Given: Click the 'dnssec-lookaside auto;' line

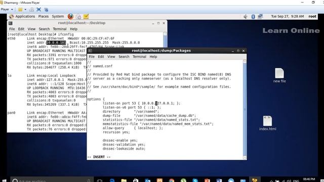Looking at the screenshot, I should [x=124, y=149].
